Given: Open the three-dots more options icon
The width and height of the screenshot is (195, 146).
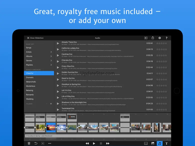Looking at the screenshot, I should coord(49,144).
